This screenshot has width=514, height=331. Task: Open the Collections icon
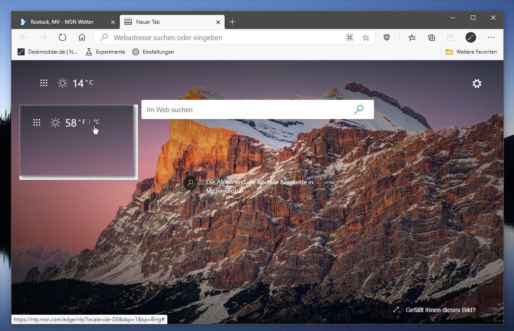click(431, 38)
